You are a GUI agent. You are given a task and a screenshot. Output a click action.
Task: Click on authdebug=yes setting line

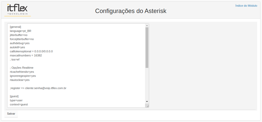20,43
